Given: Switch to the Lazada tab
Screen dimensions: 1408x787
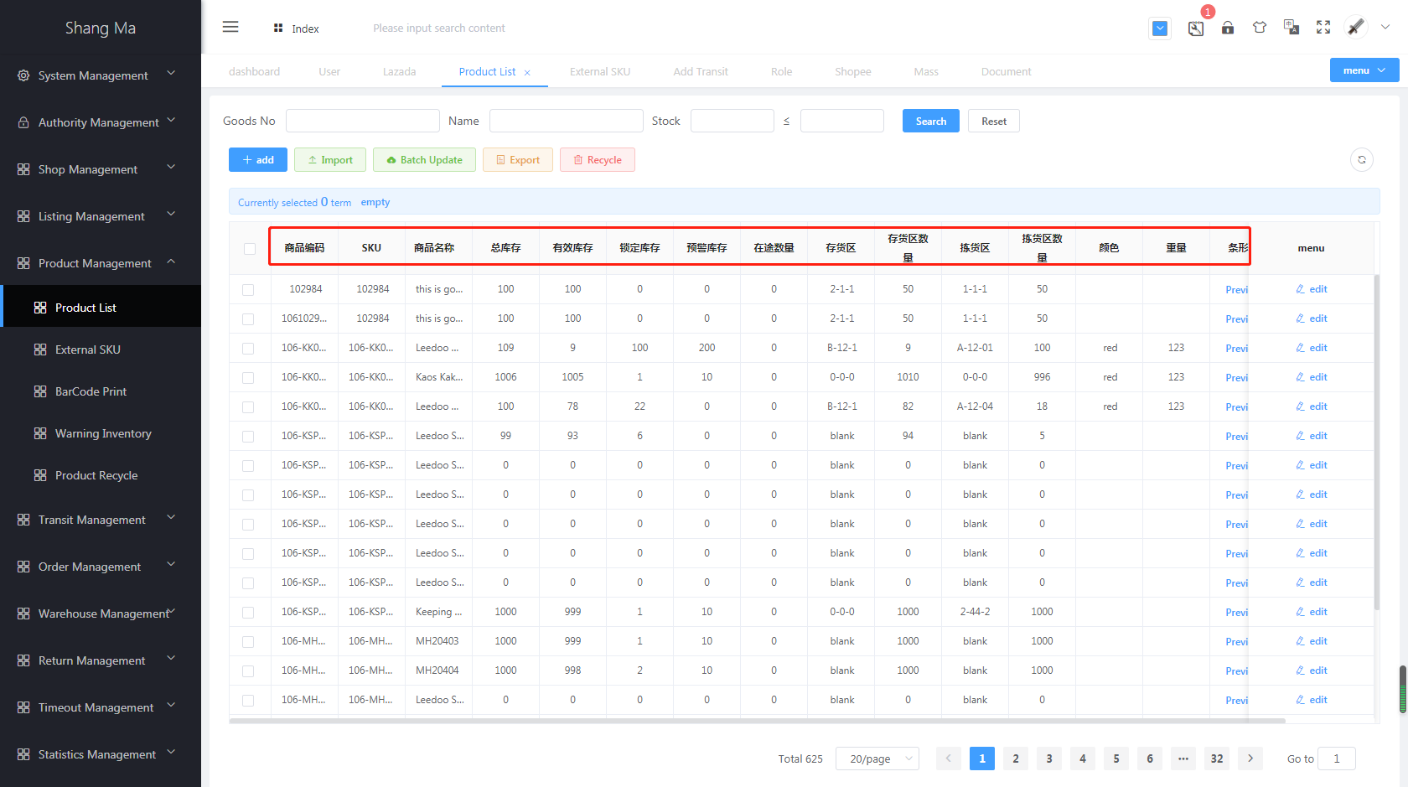Looking at the screenshot, I should click(x=399, y=72).
